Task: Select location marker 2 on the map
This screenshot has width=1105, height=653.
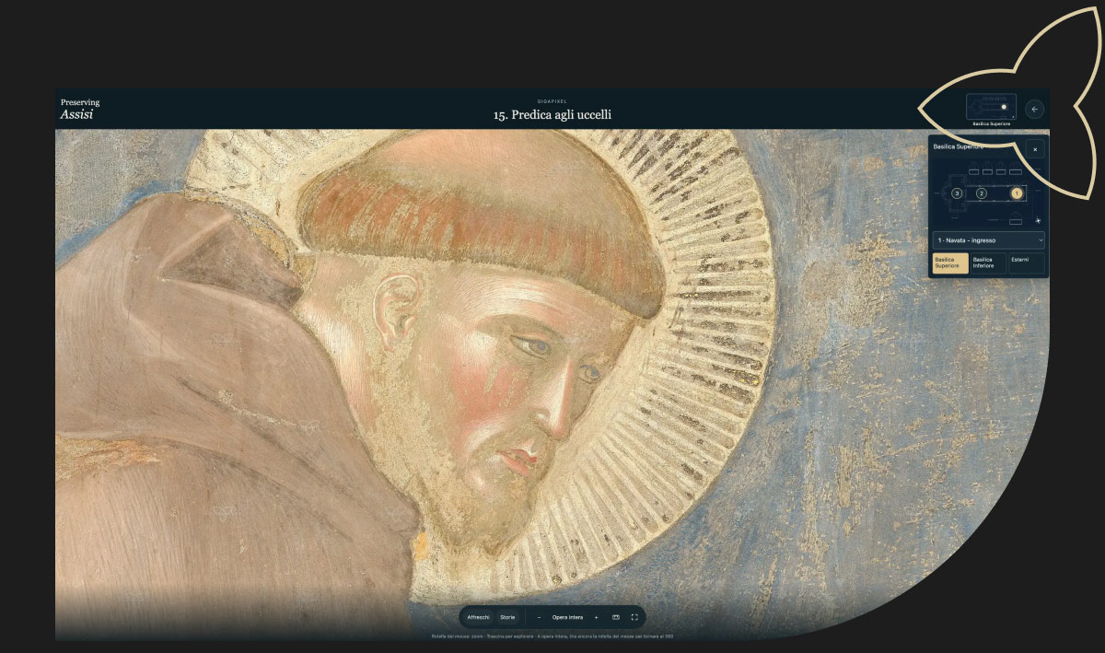Action: (982, 193)
